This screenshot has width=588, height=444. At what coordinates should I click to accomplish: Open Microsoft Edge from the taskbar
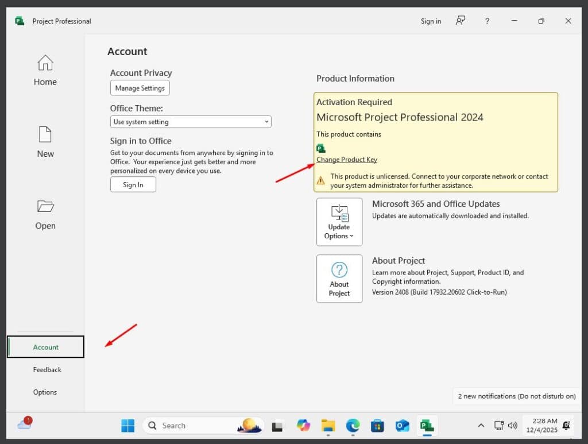coord(353,426)
